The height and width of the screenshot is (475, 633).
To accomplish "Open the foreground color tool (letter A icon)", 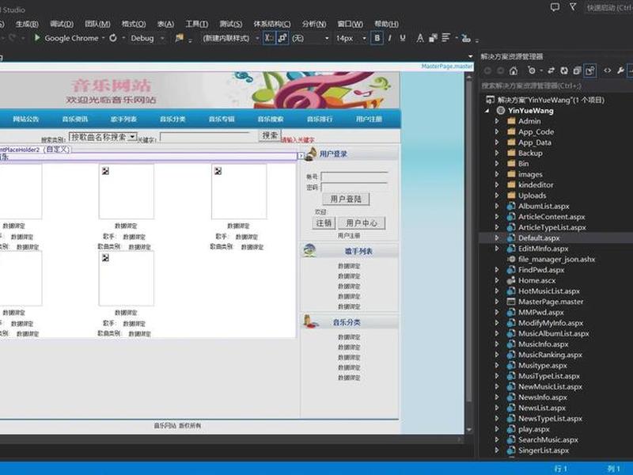I will coord(420,38).
